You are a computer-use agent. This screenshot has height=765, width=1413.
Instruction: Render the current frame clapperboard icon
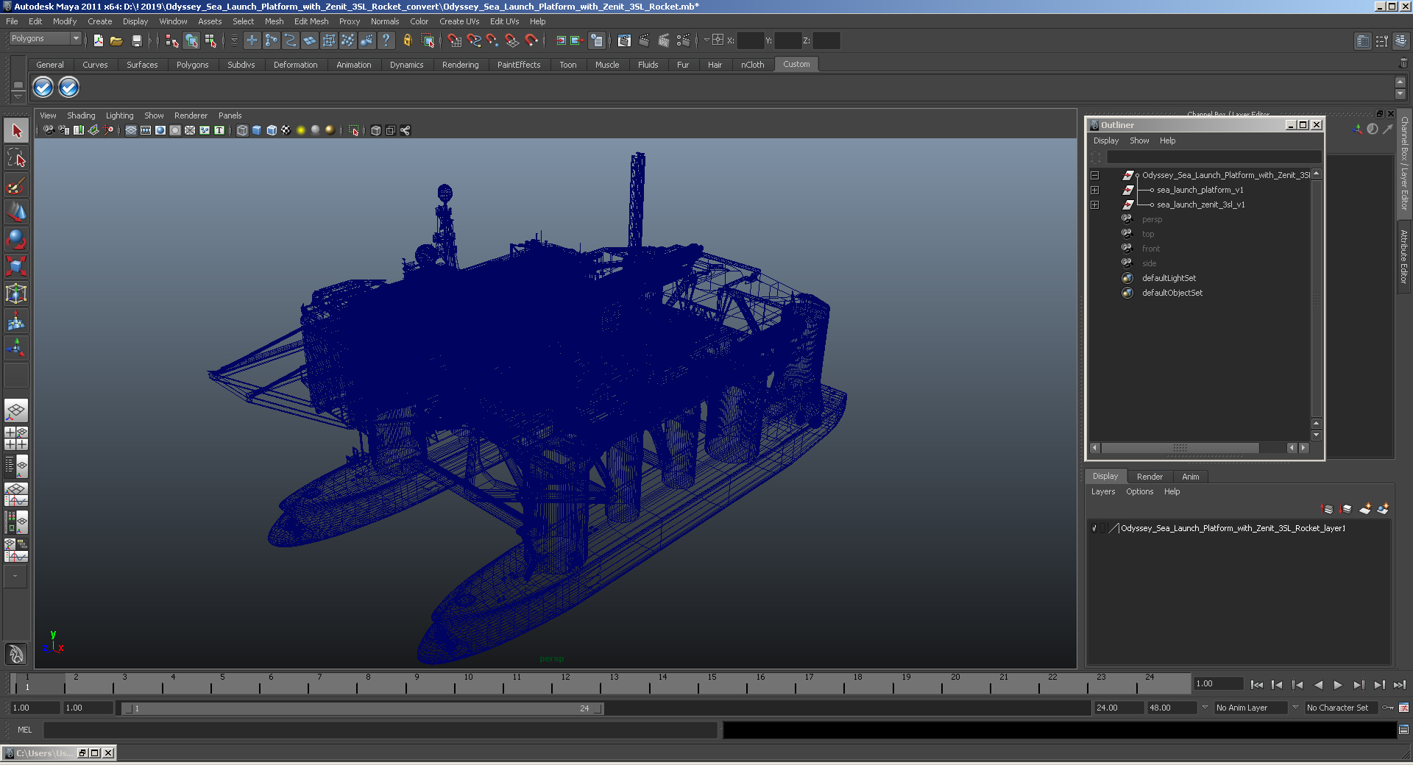(644, 40)
